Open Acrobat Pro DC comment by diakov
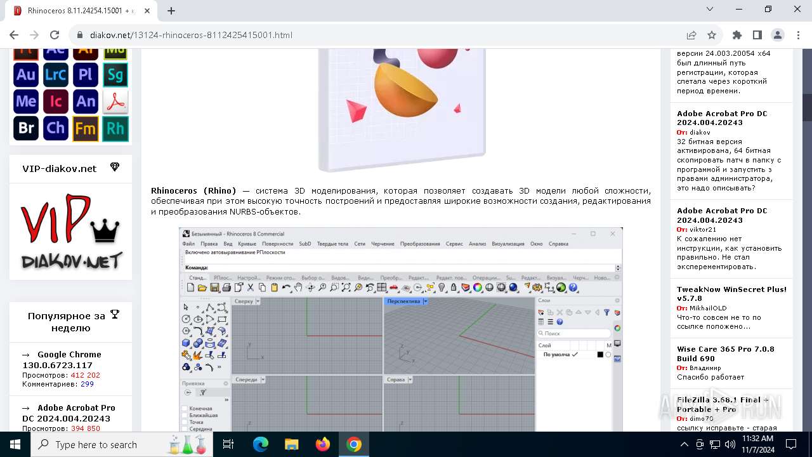The height and width of the screenshot is (457, 812). click(x=722, y=118)
